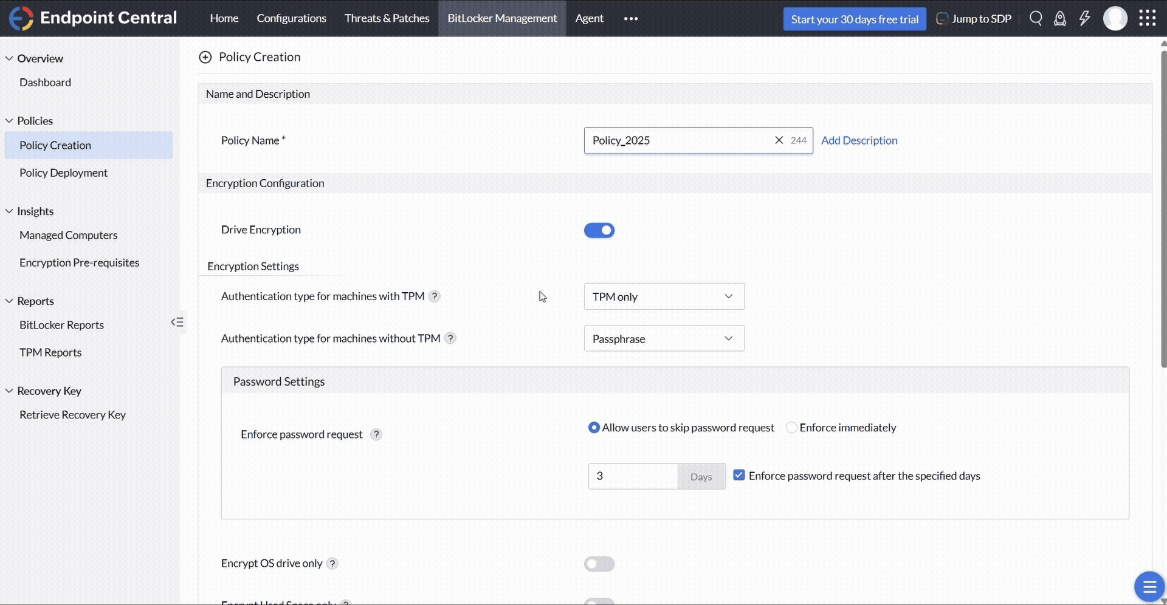This screenshot has width=1167, height=605.
Task: Click the Policy Creation plus circle icon
Action: click(205, 57)
